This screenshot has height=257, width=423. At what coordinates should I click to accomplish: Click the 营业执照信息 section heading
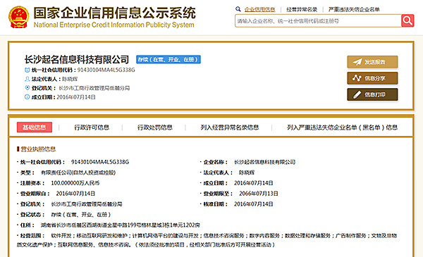(38, 149)
